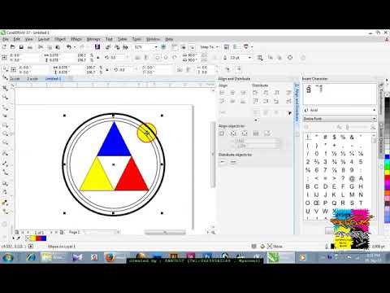Toggle align to Grid
Image resolution: width=390 pixels, height=293 pixels.
tap(256, 133)
